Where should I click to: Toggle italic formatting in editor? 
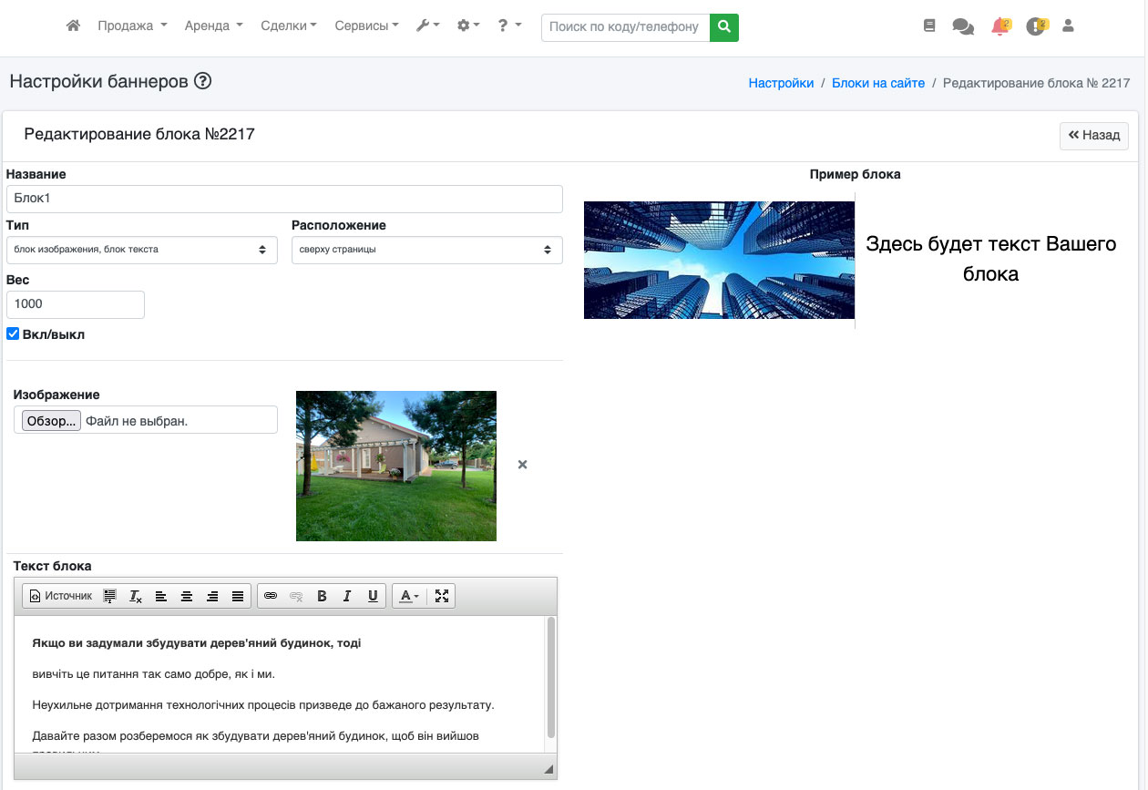(x=347, y=596)
